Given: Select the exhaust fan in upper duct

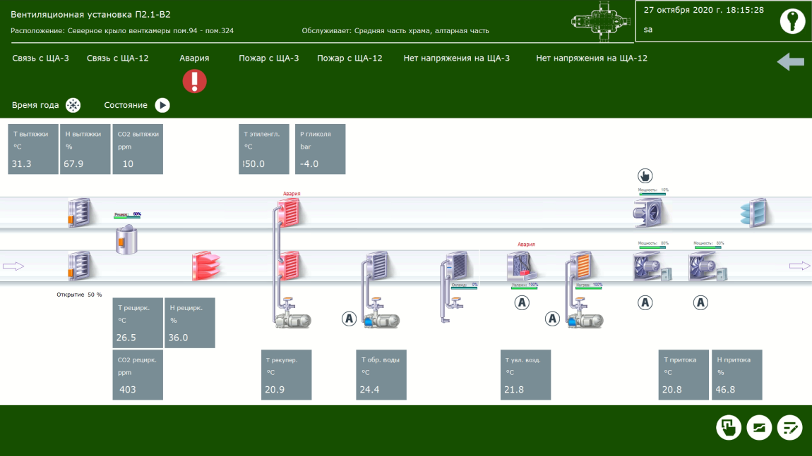Looking at the screenshot, I should [649, 212].
